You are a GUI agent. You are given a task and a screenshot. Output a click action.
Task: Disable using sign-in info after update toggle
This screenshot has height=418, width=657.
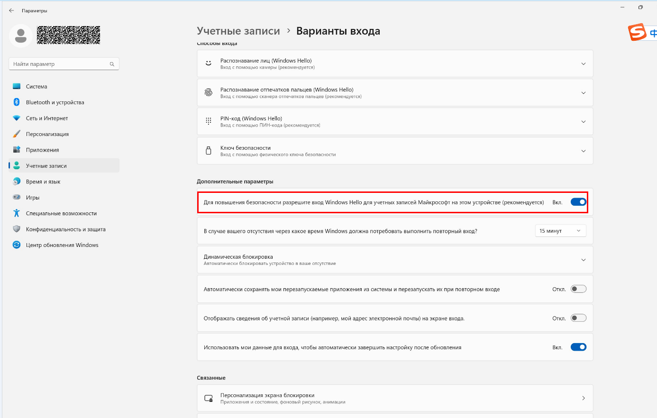point(578,347)
